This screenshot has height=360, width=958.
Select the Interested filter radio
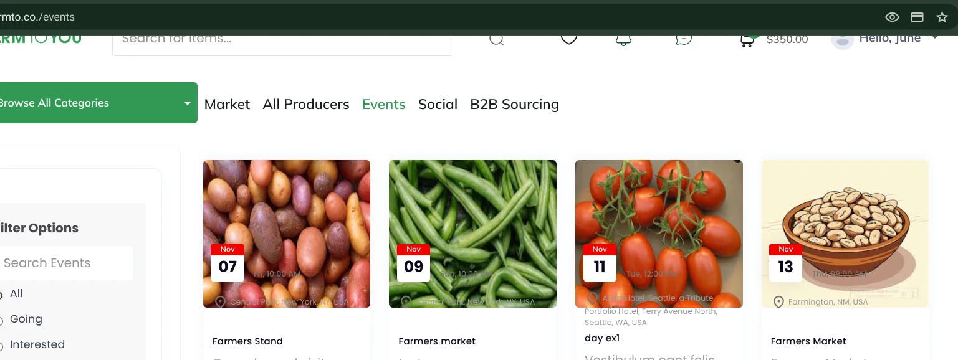pos(1,346)
